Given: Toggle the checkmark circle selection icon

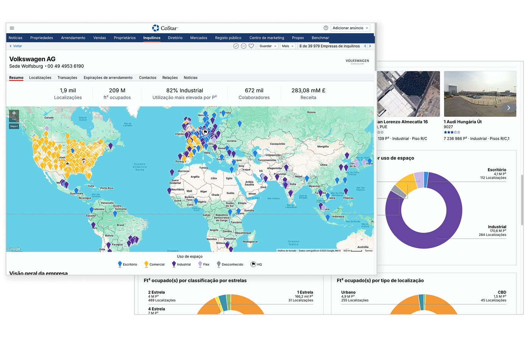Looking at the screenshot, I should (x=236, y=46).
